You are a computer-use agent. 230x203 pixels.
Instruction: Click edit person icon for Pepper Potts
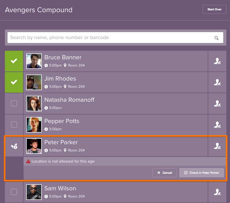click(x=217, y=125)
